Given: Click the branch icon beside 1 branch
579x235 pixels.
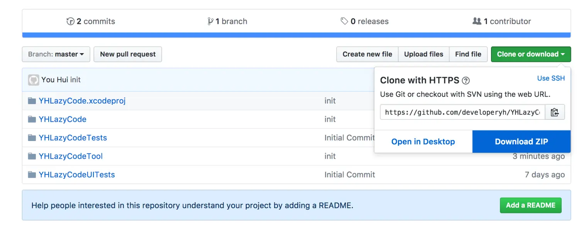Looking at the screenshot, I should coord(210,22).
